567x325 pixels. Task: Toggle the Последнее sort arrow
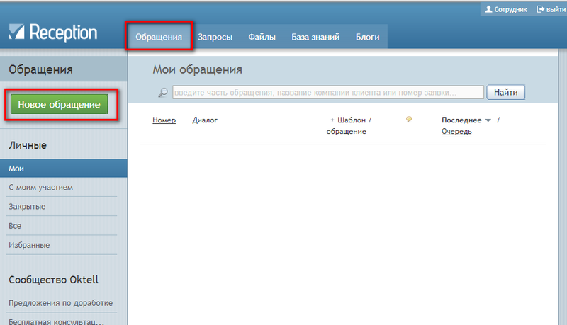pyautogui.click(x=488, y=120)
